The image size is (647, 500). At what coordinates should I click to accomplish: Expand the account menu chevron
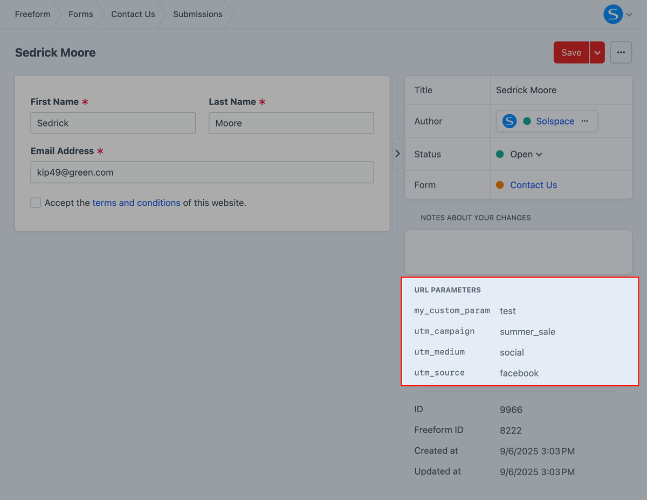[x=629, y=15]
